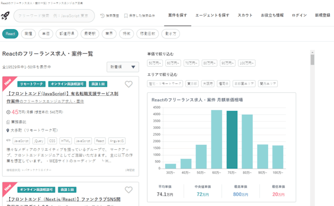Click the highest price value 800万円
The image size is (334, 206).
[241, 195]
